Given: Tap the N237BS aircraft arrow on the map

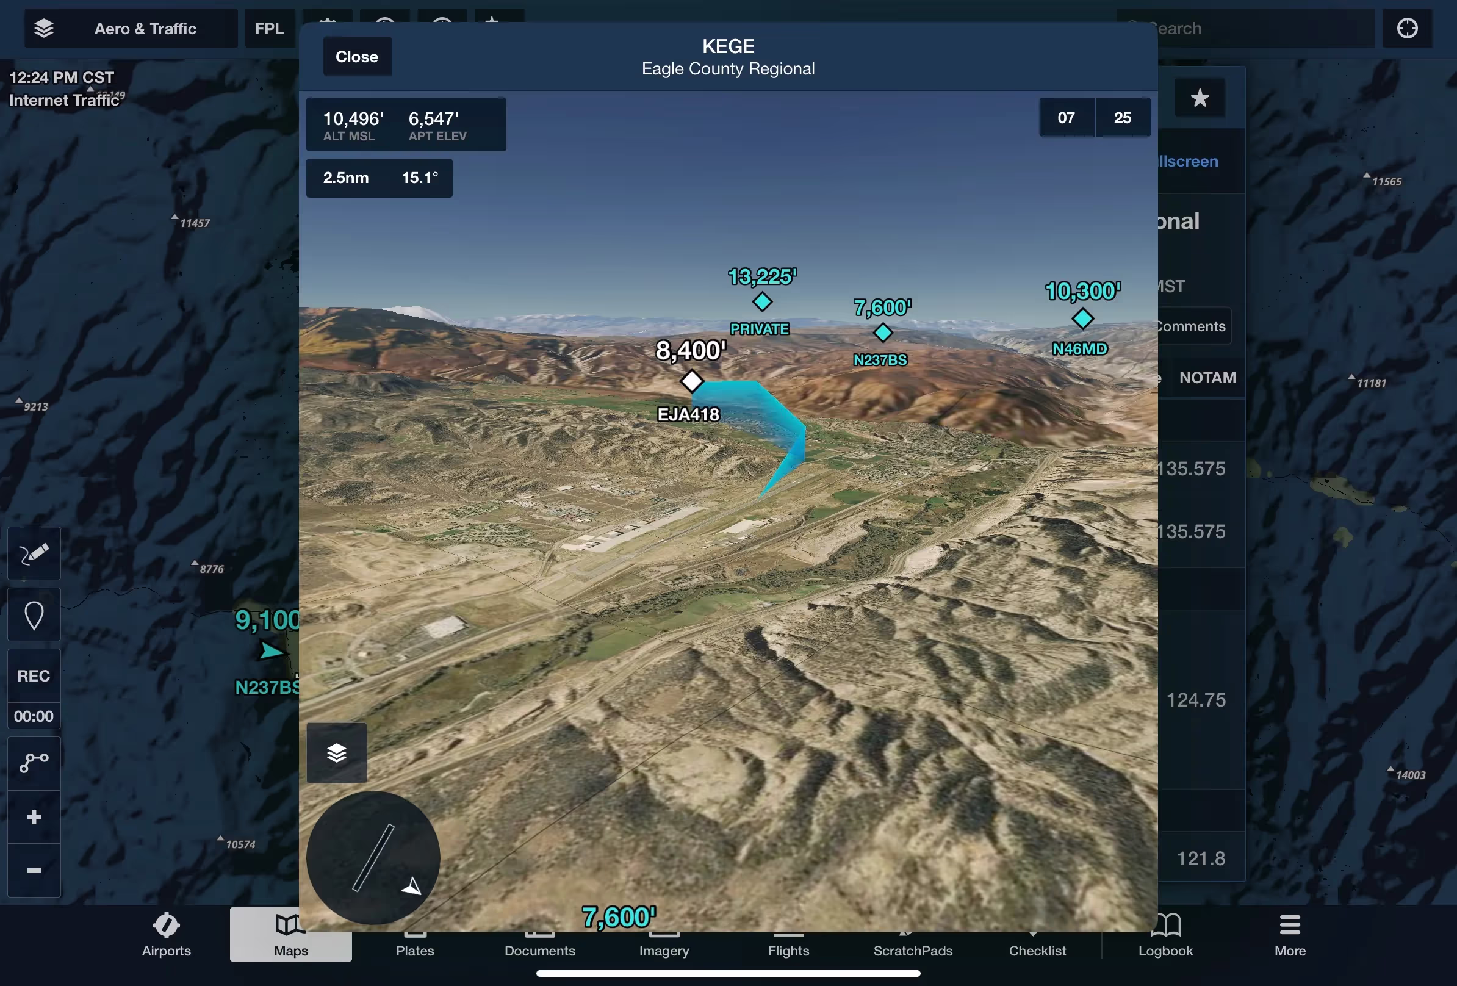Looking at the screenshot, I should coord(272,650).
